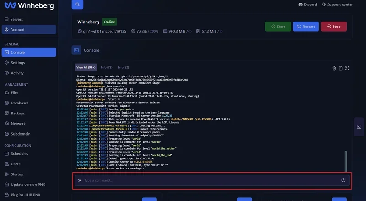Open Startup in sidebar
366x201 pixels.
pyautogui.click(x=29, y=174)
